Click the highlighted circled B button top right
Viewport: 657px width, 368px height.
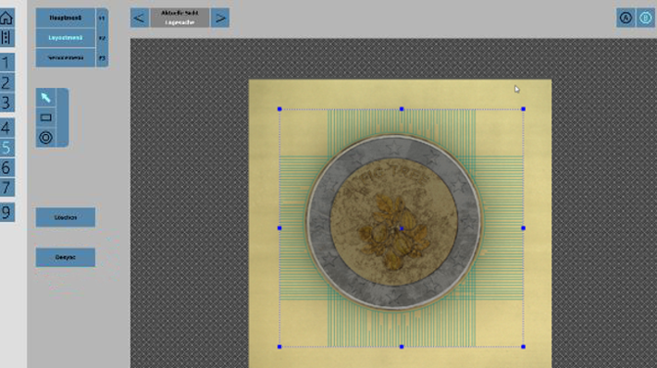click(645, 18)
